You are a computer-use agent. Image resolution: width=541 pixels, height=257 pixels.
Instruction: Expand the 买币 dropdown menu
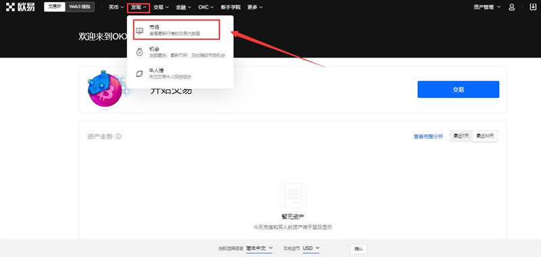pos(116,7)
